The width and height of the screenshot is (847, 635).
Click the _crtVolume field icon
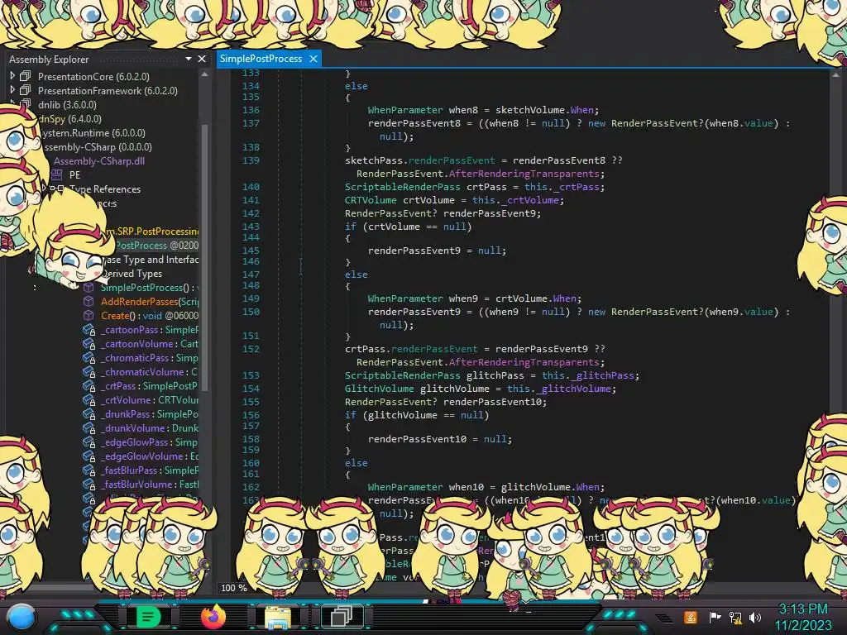pos(89,399)
